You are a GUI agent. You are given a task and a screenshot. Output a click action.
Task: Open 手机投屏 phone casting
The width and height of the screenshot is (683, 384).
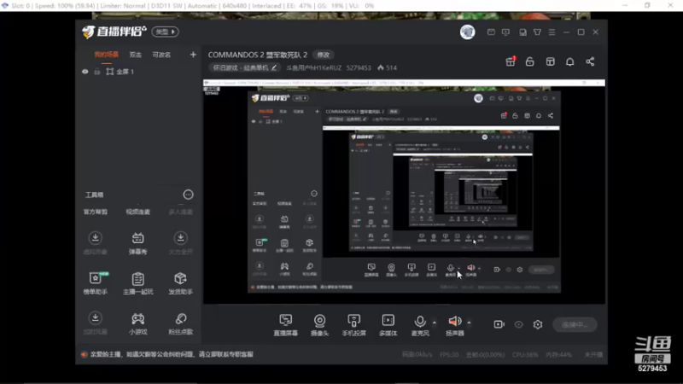[x=353, y=325]
